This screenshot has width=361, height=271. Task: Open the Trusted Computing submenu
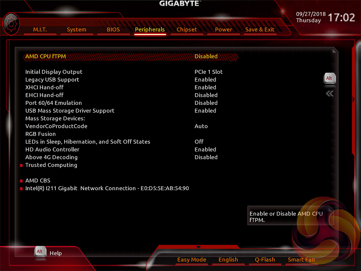(51, 165)
